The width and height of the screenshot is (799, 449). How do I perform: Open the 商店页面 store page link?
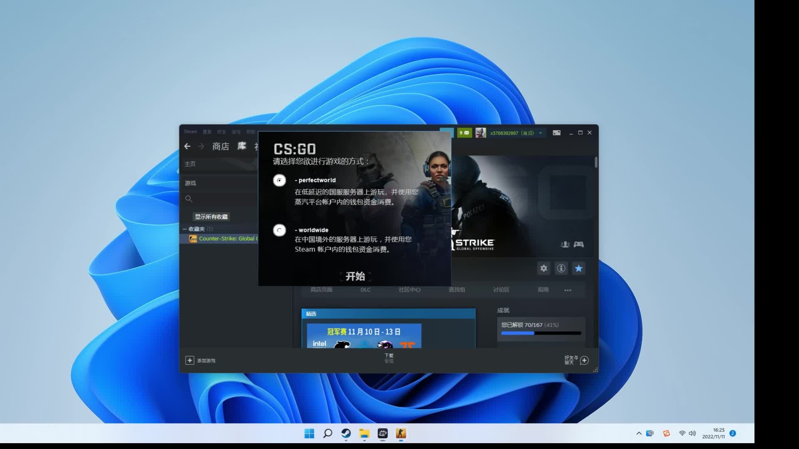(321, 290)
